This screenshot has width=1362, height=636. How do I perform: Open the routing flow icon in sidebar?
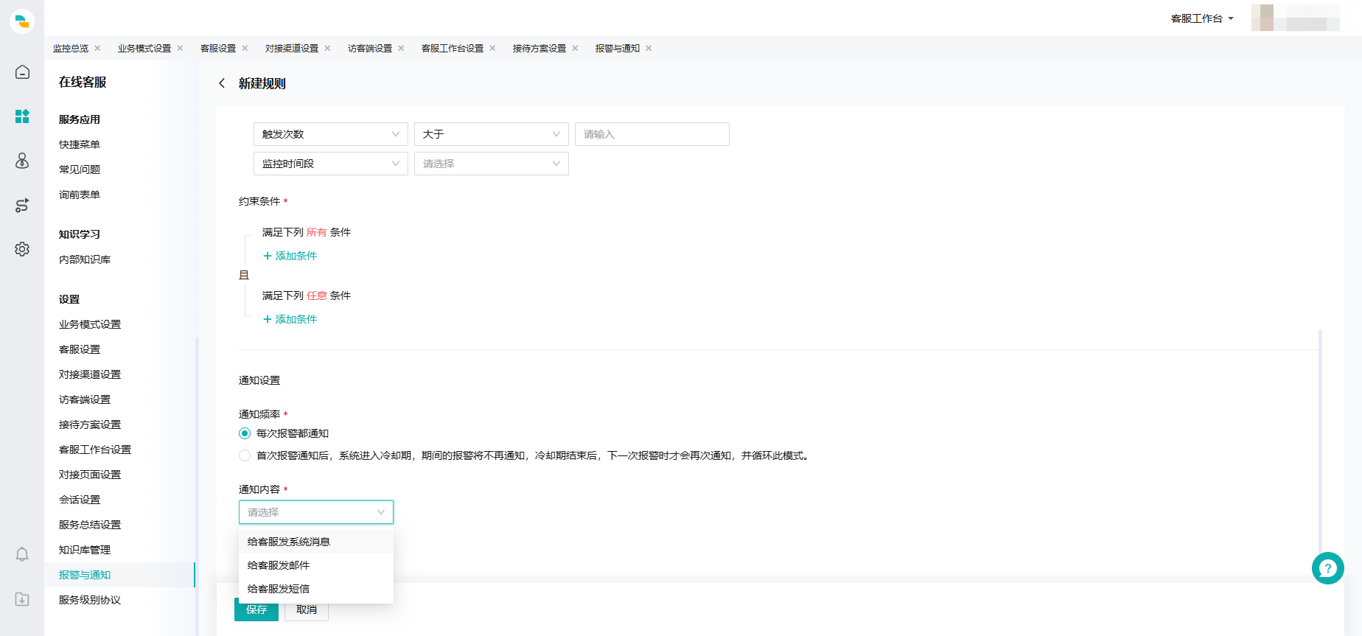click(x=22, y=205)
